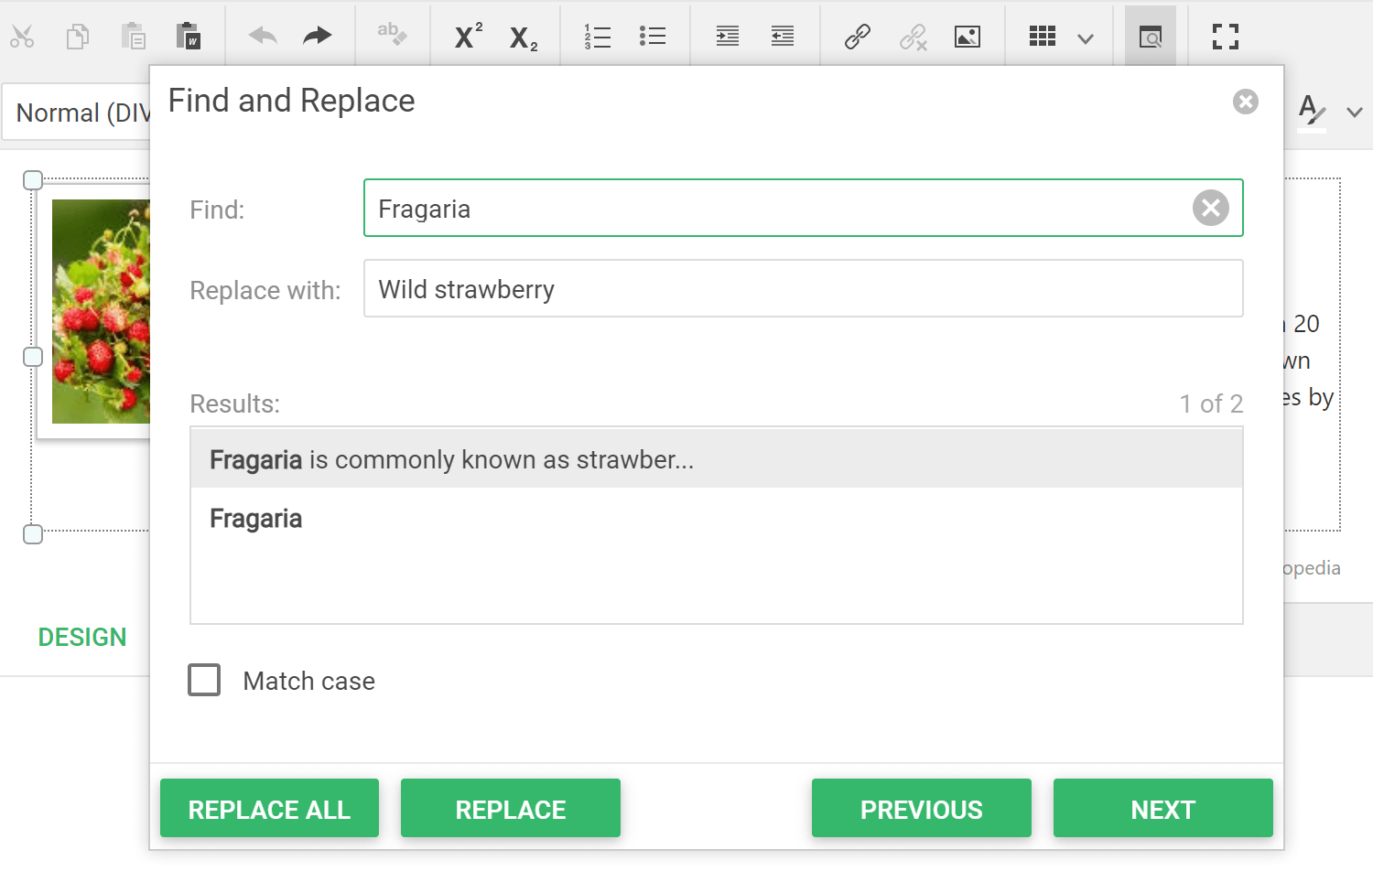The width and height of the screenshot is (1373, 871).
Task: Apply subscript formatting
Action: click(524, 38)
